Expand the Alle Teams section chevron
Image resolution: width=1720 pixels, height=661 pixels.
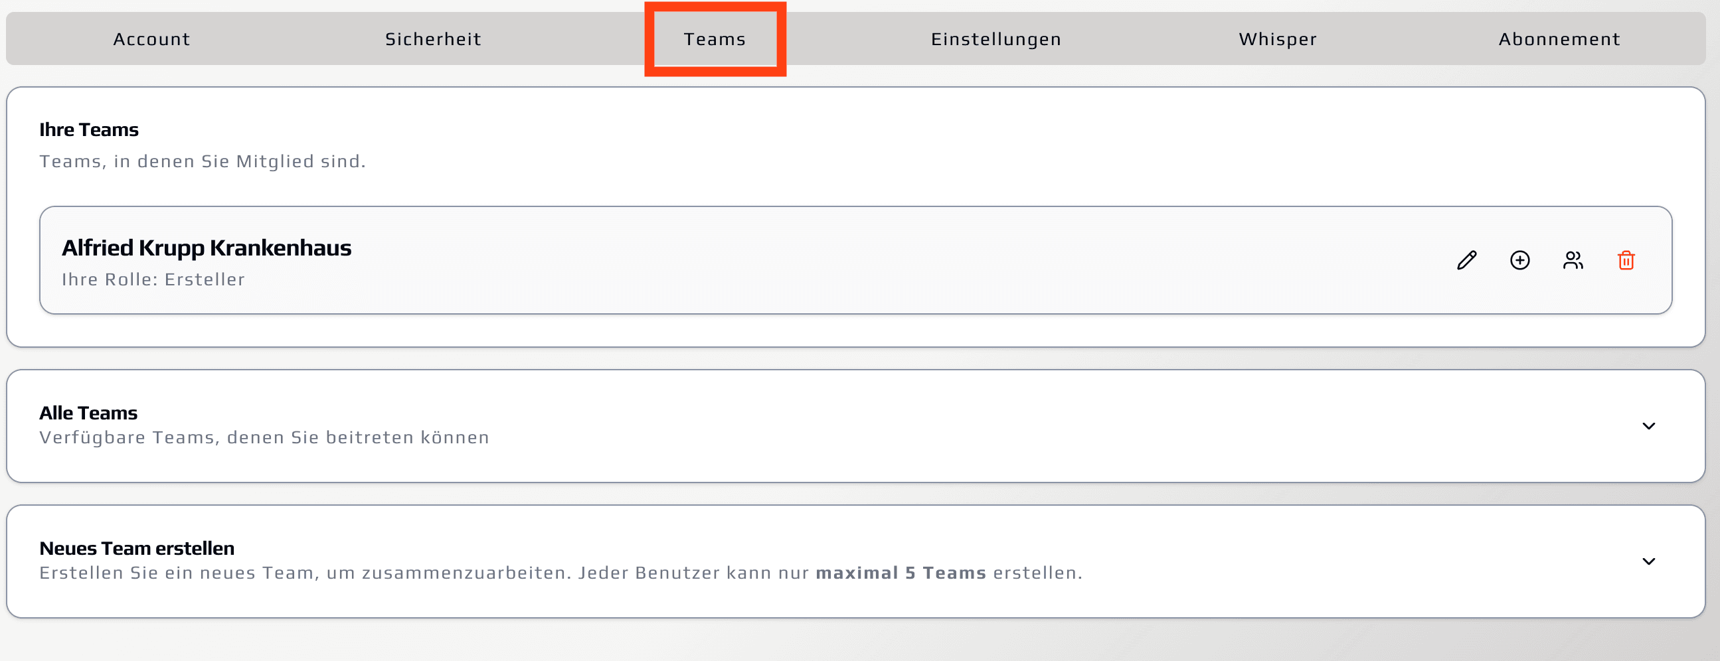(x=1648, y=426)
